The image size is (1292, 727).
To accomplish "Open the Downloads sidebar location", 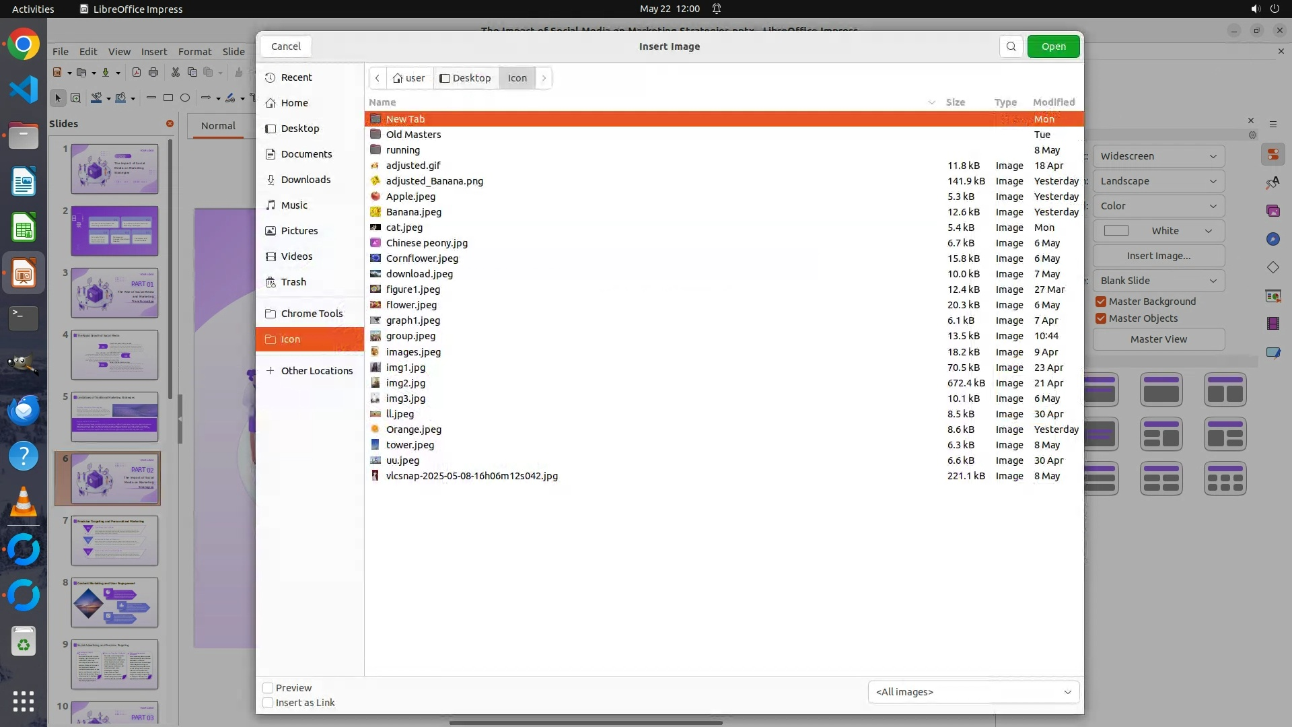I will tap(306, 180).
